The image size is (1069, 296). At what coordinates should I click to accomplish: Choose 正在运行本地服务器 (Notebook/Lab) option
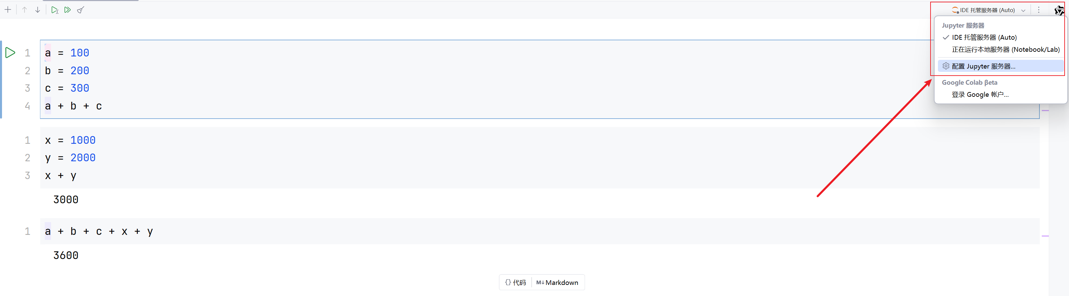pos(1005,49)
